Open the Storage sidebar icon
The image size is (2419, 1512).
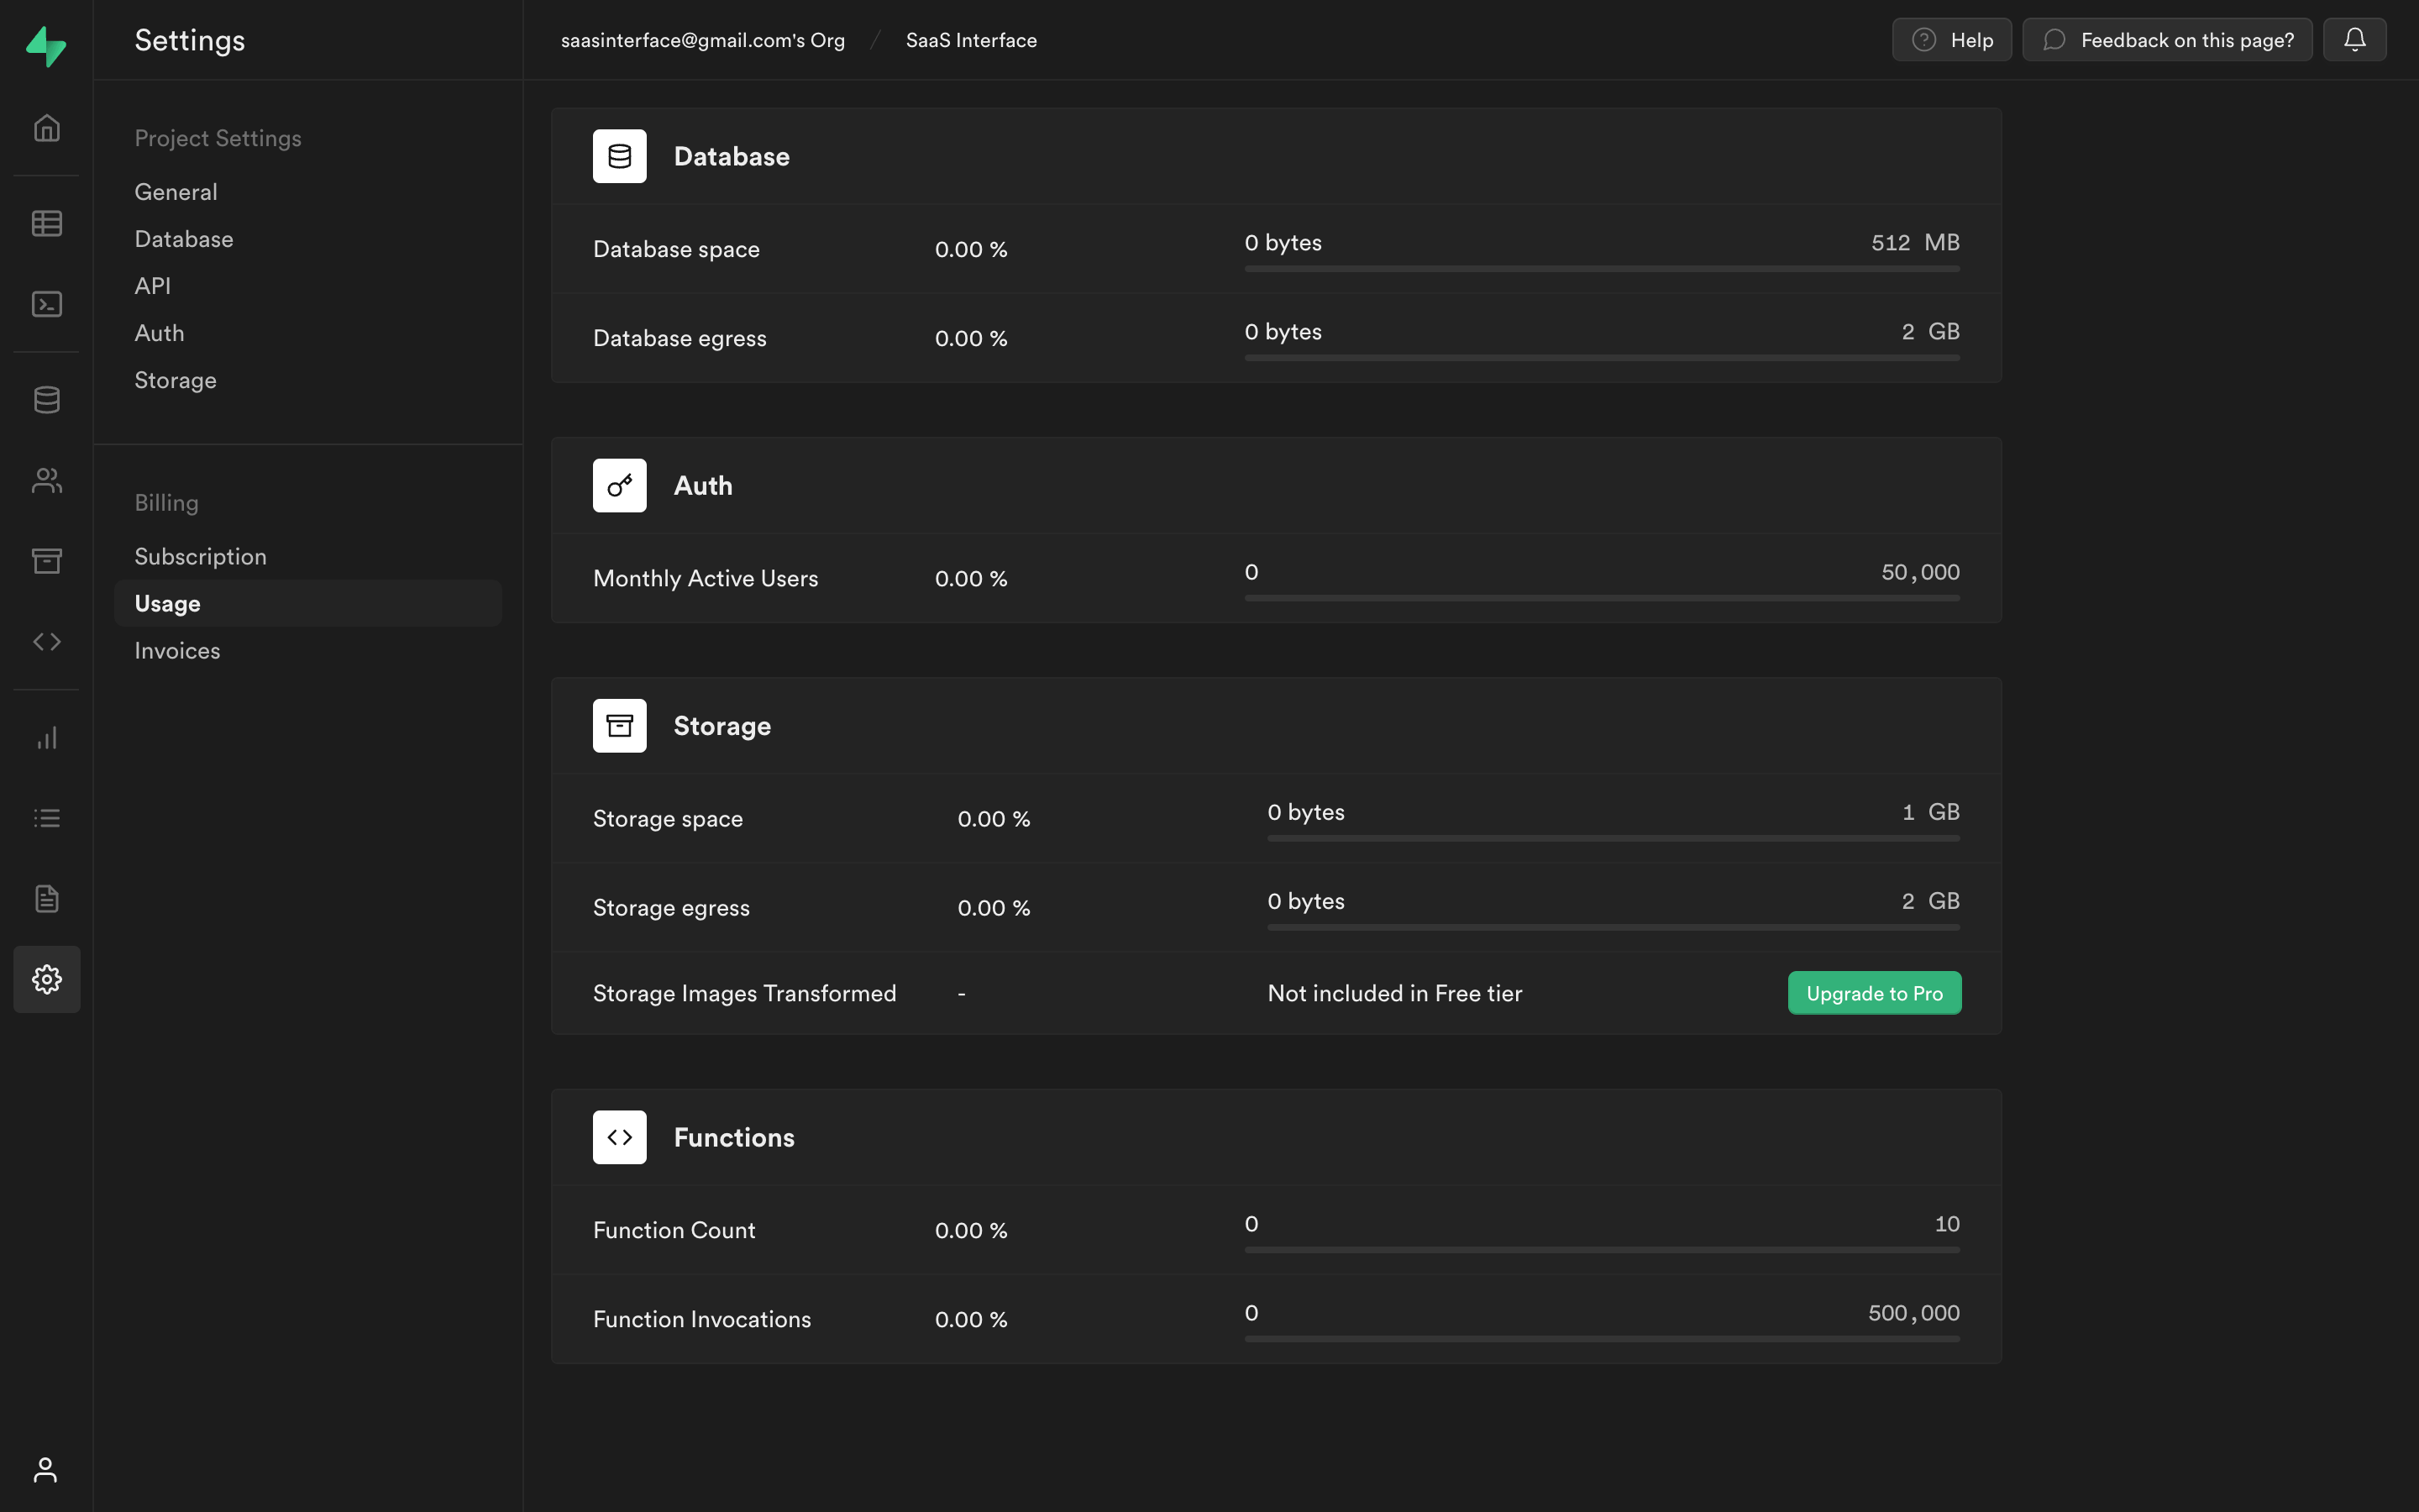[46, 560]
